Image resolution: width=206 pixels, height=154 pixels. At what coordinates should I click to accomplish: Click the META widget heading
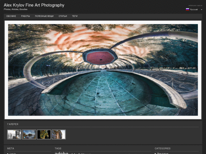point(11,148)
